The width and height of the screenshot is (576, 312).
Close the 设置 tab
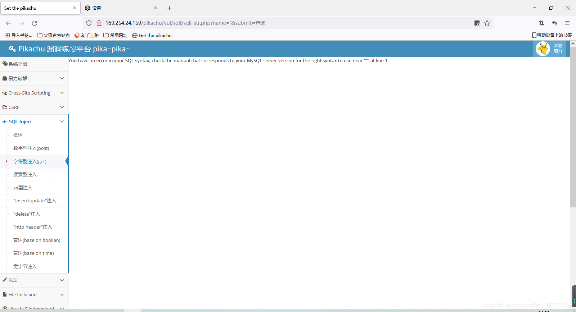pyautogui.click(x=156, y=8)
